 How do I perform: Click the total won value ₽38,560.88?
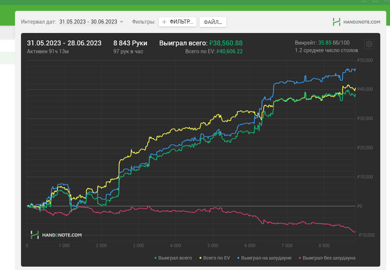pos(226,43)
